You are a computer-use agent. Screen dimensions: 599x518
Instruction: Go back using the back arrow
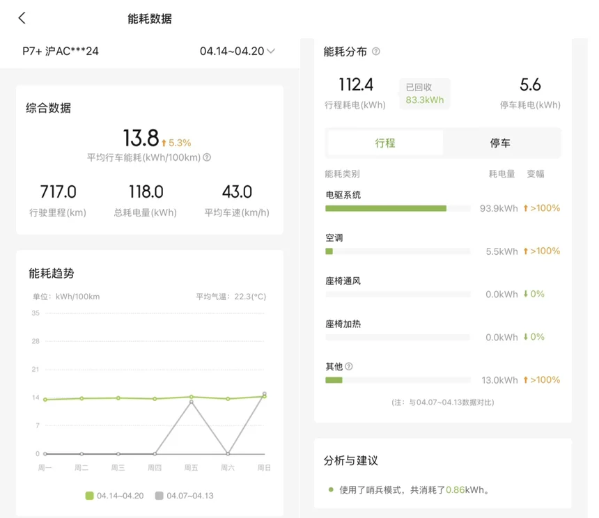[x=22, y=18]
